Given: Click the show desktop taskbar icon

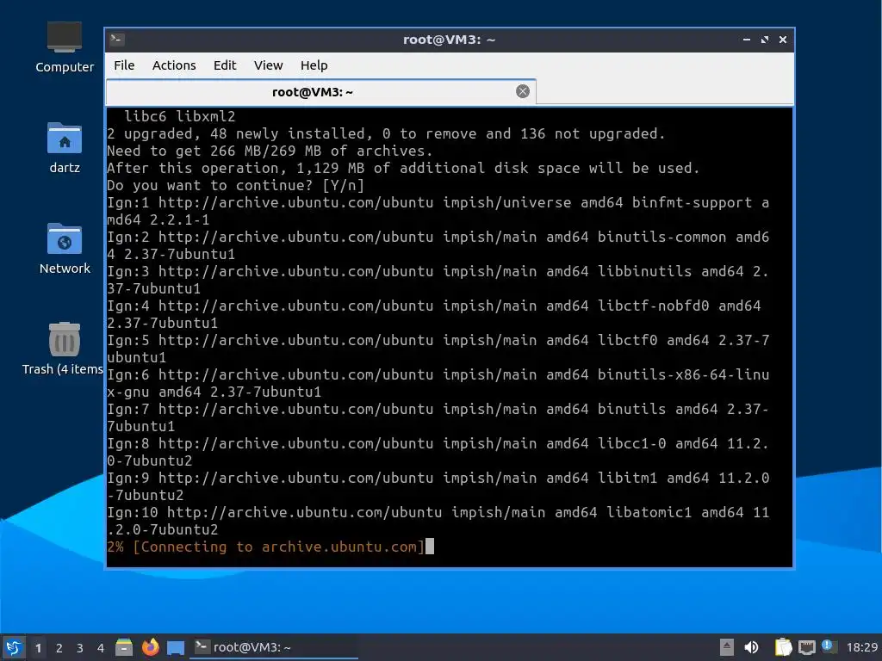Looking at the screenshot, I should pos(176,648).
